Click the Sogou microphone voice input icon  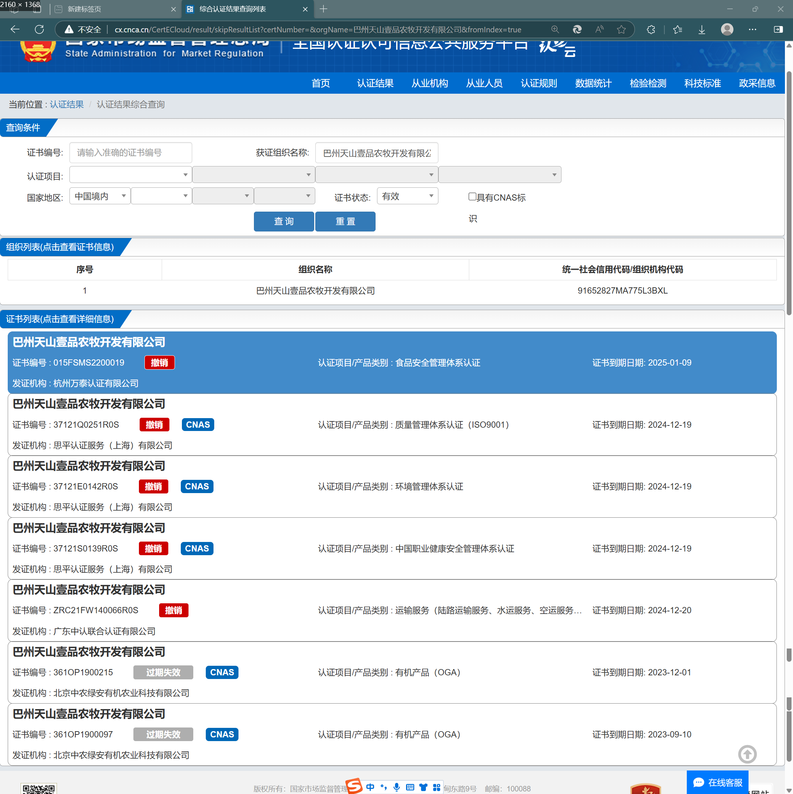coord(396,787)
